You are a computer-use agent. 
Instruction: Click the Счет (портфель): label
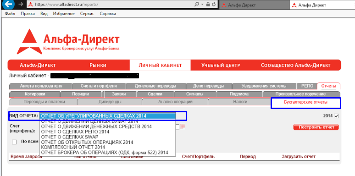pos(22,128)
